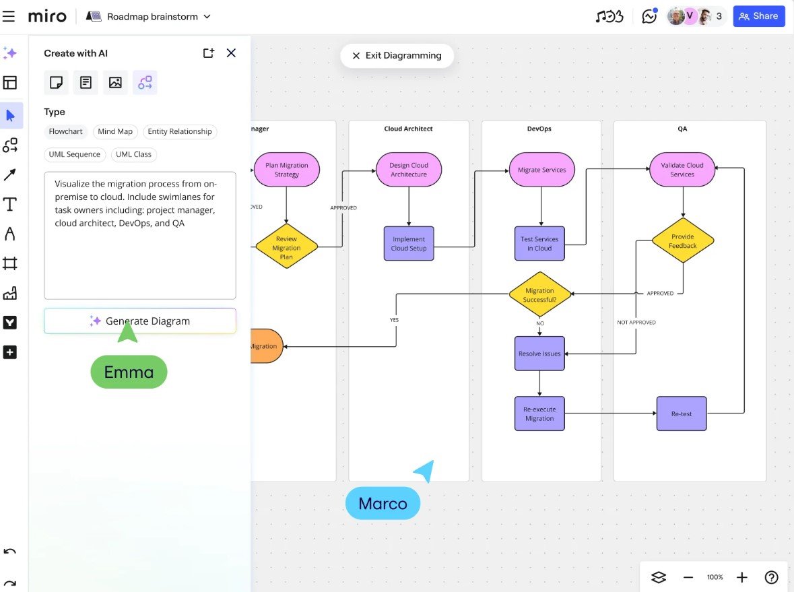
Task: Select the Text tool
Action: click(10, 205)
